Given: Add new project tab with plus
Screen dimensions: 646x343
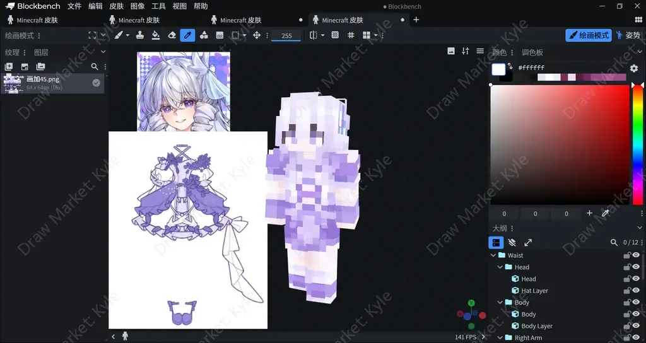Looking at the screenshot, I should click(416, 20).
